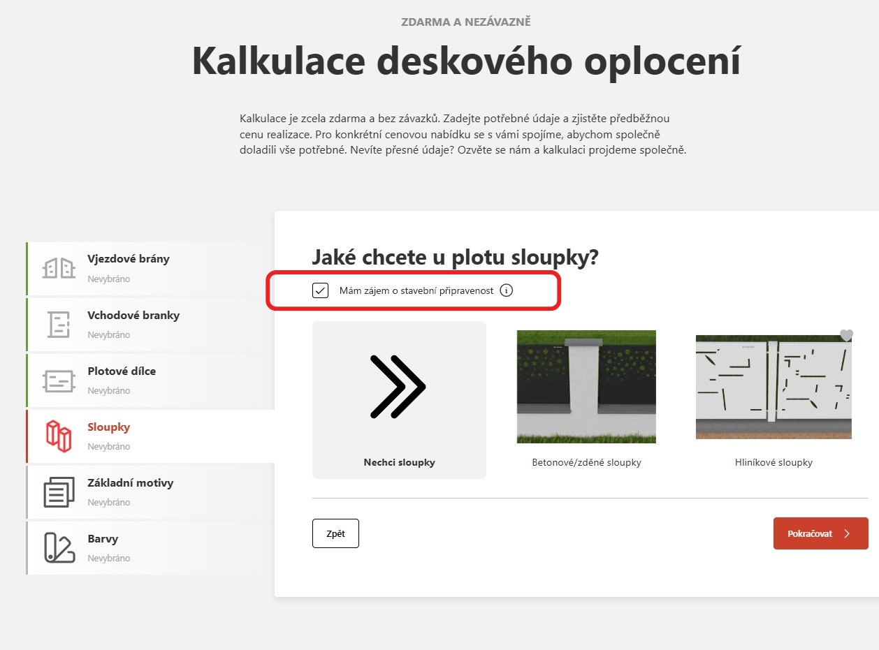Click the Mám zájem o stavební připravenost label
The height and width of the screenshot is (650, 879).
pyautogui.click(x=416, y=290)
